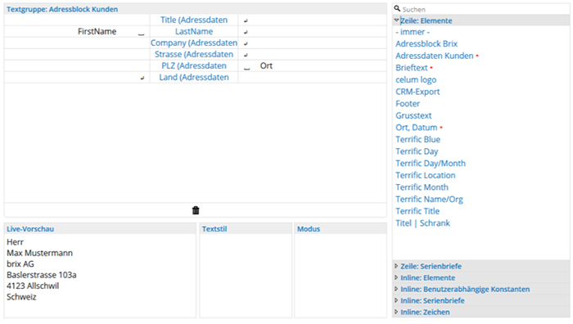This screenshot has width=573, height=324.
Task: Select CRM-Export element
Action: point(417,92)
